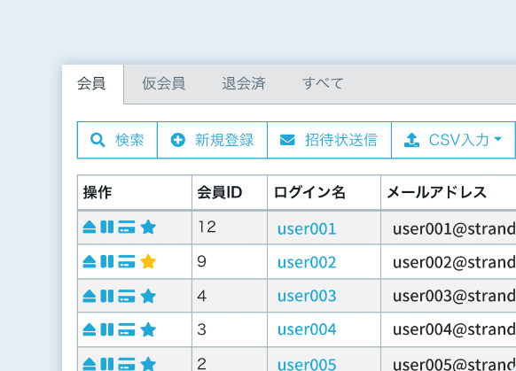Toggle the blue star for user001
Image resolution: width=516 pixels, height=371 pixels.
(148, 227)
